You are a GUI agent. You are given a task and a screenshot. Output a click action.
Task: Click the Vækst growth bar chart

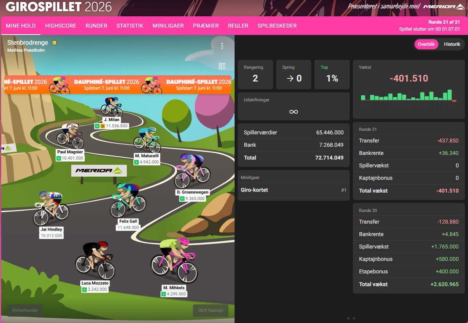pyautogui.click(x=408, y=95)
